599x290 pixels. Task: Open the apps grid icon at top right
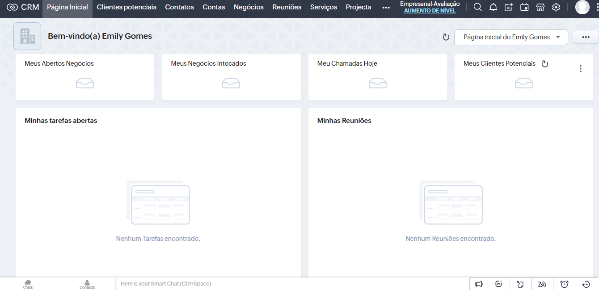click(x=597, y=7)
